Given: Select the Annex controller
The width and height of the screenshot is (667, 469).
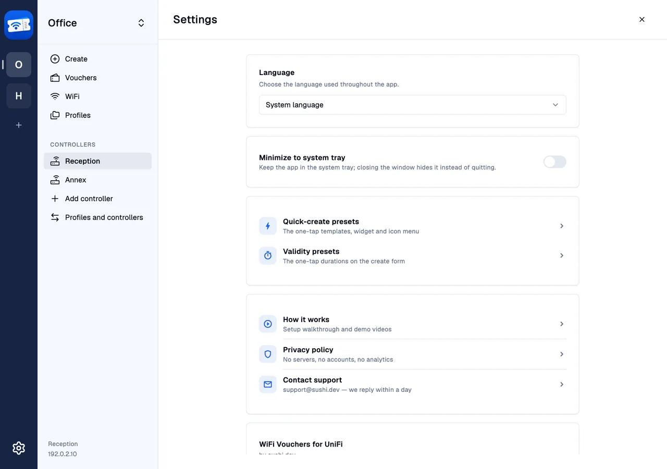Looking at the screenshot, I should point(97,180).
